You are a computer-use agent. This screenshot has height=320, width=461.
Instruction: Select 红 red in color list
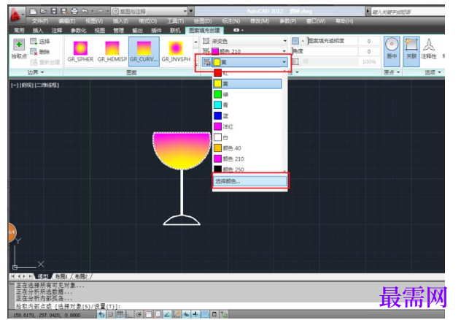click(247, 73)
